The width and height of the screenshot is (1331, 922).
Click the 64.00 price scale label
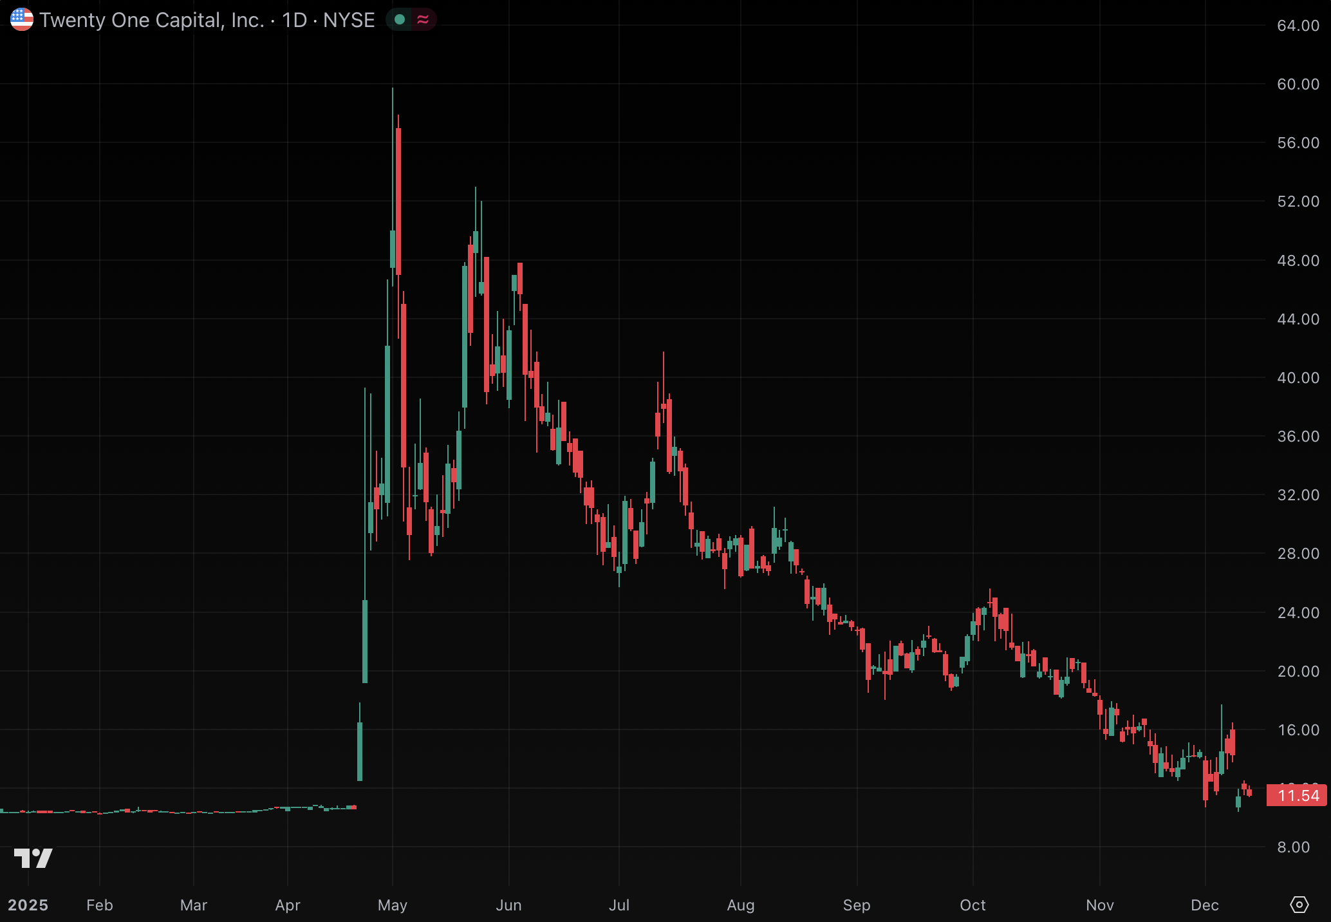pos(1298,26)
